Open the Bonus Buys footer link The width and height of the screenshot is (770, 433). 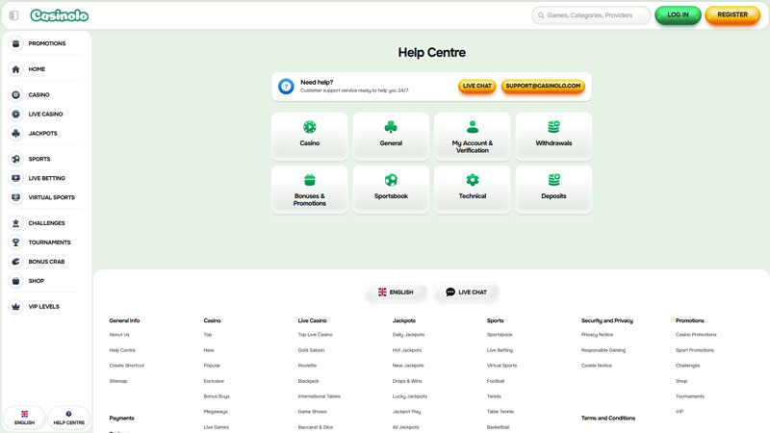pyautogui.click(x=217, y=396)
